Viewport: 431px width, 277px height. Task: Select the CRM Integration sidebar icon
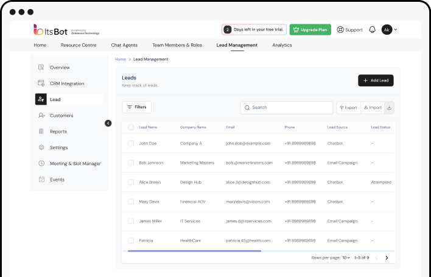point(41,83)
